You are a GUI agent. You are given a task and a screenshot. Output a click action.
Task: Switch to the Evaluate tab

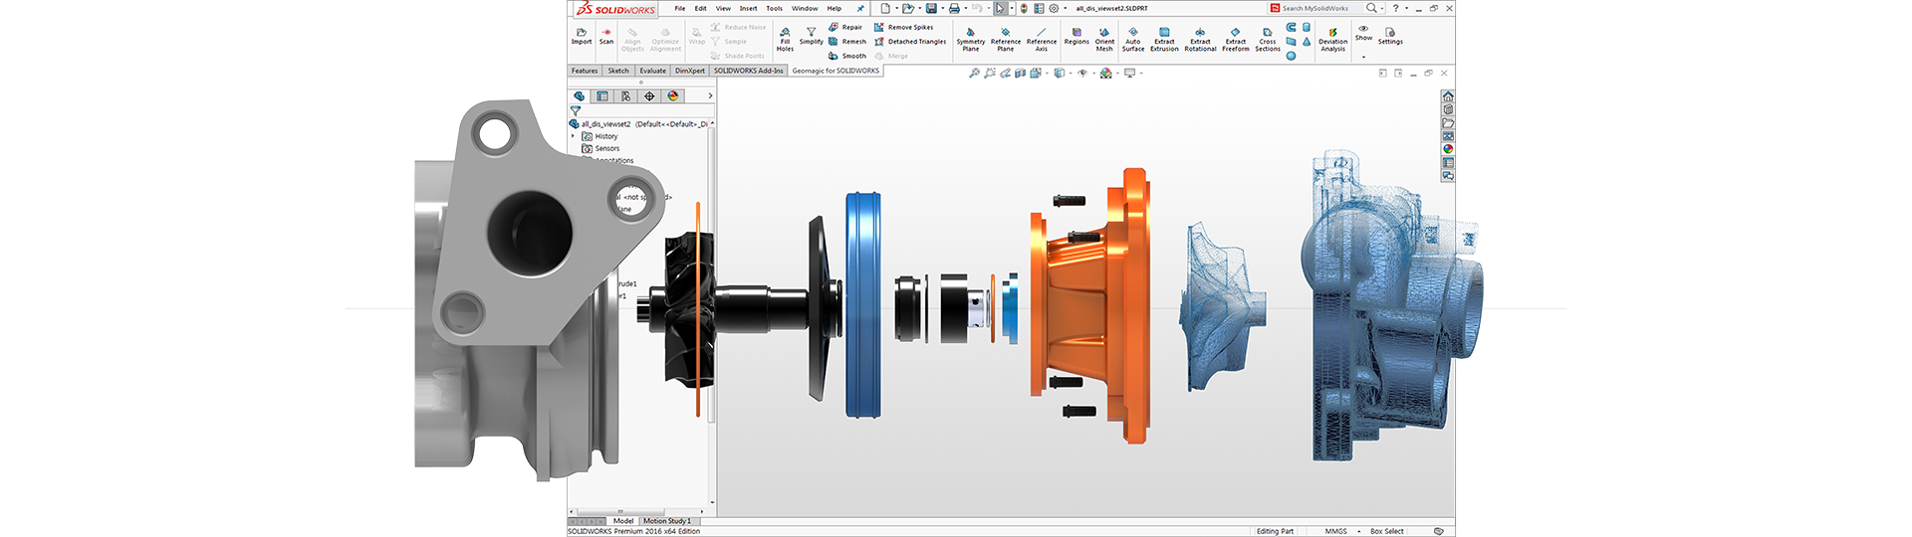(652, 71)
